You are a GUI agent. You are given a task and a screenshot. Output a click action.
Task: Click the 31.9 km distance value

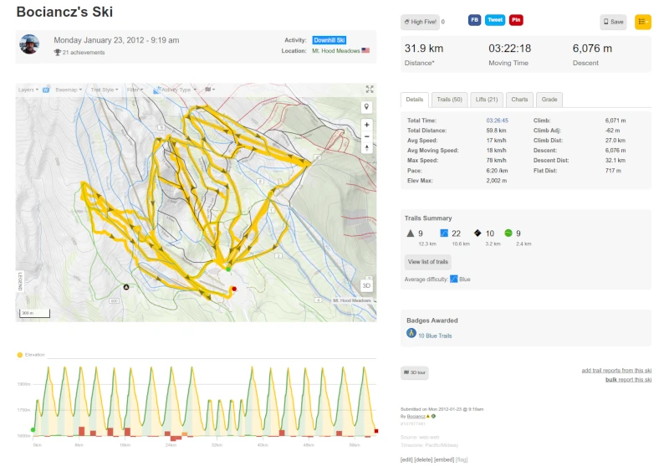pos(424,49)
